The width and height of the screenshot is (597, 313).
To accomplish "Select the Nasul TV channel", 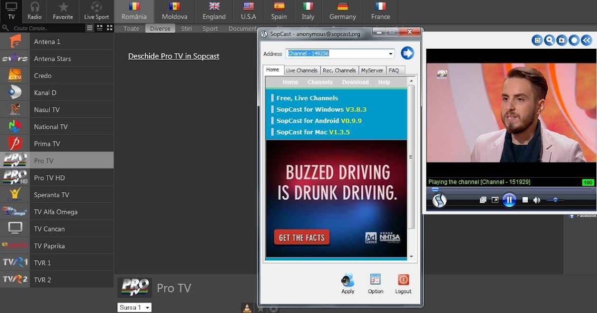I will pyautogui.click(x=57, y=110).
